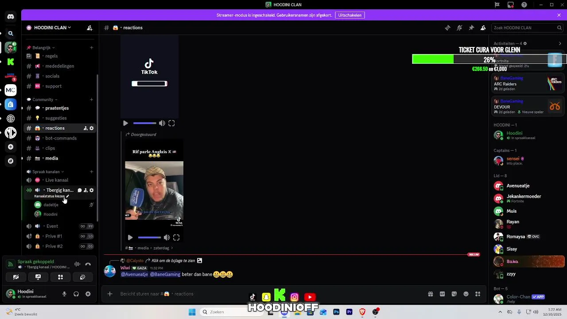This screenshot has width=567, height=319.
Task: Open the support channel
Action: pyautogui.click(x=60, y=86)
